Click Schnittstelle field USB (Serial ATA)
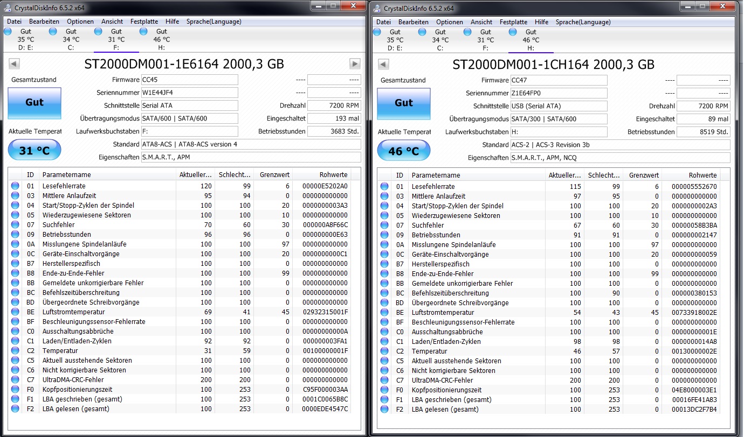 [x=559, y=106]
